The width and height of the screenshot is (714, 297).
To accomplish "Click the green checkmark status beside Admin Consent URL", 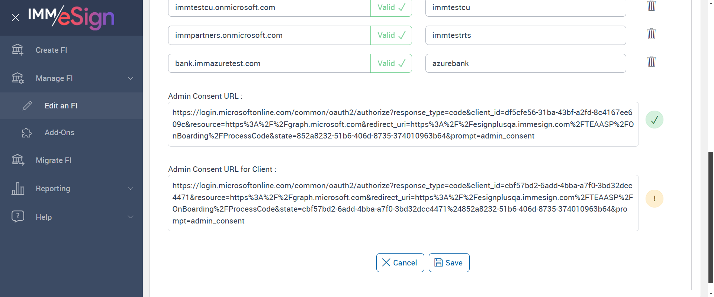I will 654,120.
